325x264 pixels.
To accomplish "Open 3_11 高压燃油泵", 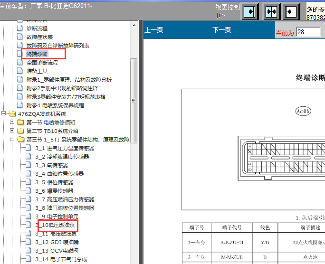I will pyautogui.click(x=56, y=234).
